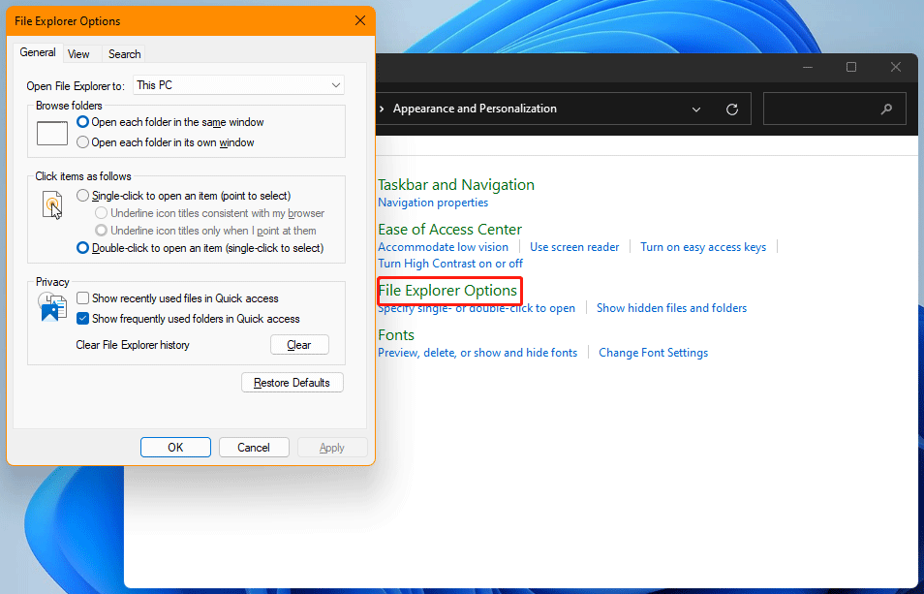Switch to the View tab
924x594 pixels.
80,53
